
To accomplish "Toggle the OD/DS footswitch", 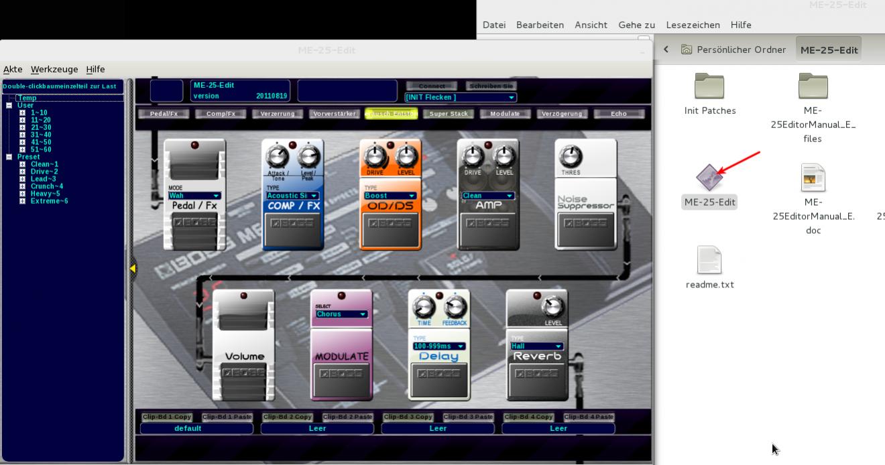I will (x=390, y=230).
